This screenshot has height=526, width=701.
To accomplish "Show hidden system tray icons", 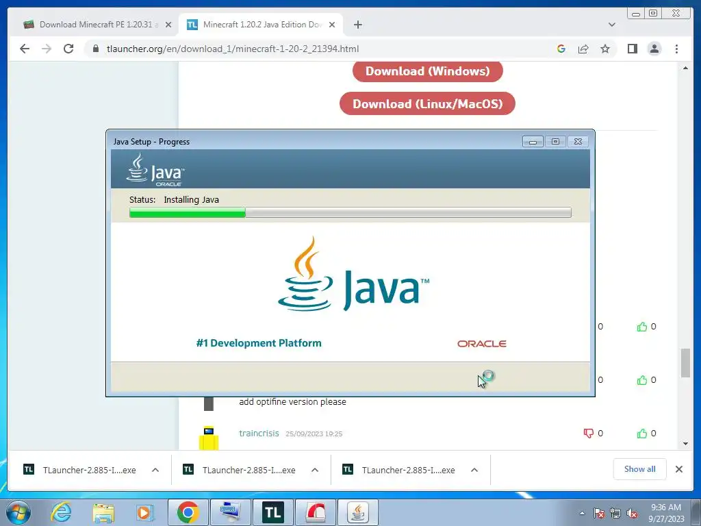I will (582, 513).
